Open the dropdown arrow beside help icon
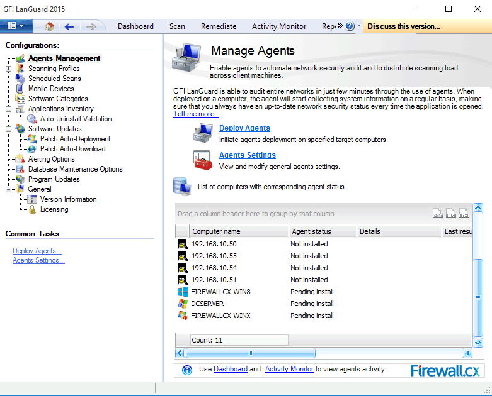The height and width of the screenshot is (396, 492). 358,25
